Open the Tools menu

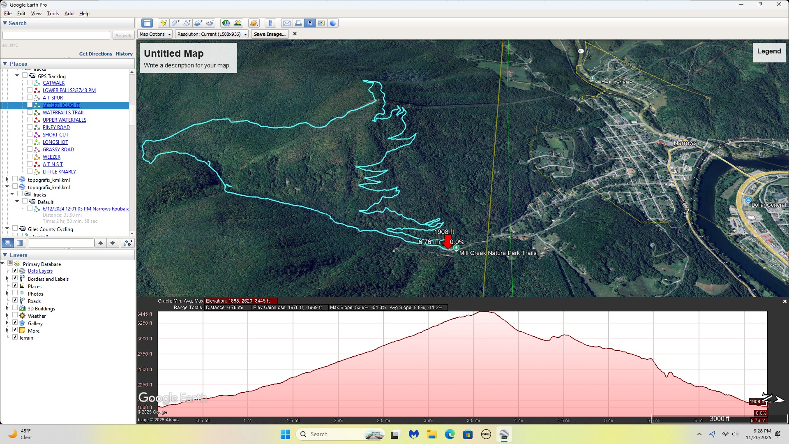(53, 14)
